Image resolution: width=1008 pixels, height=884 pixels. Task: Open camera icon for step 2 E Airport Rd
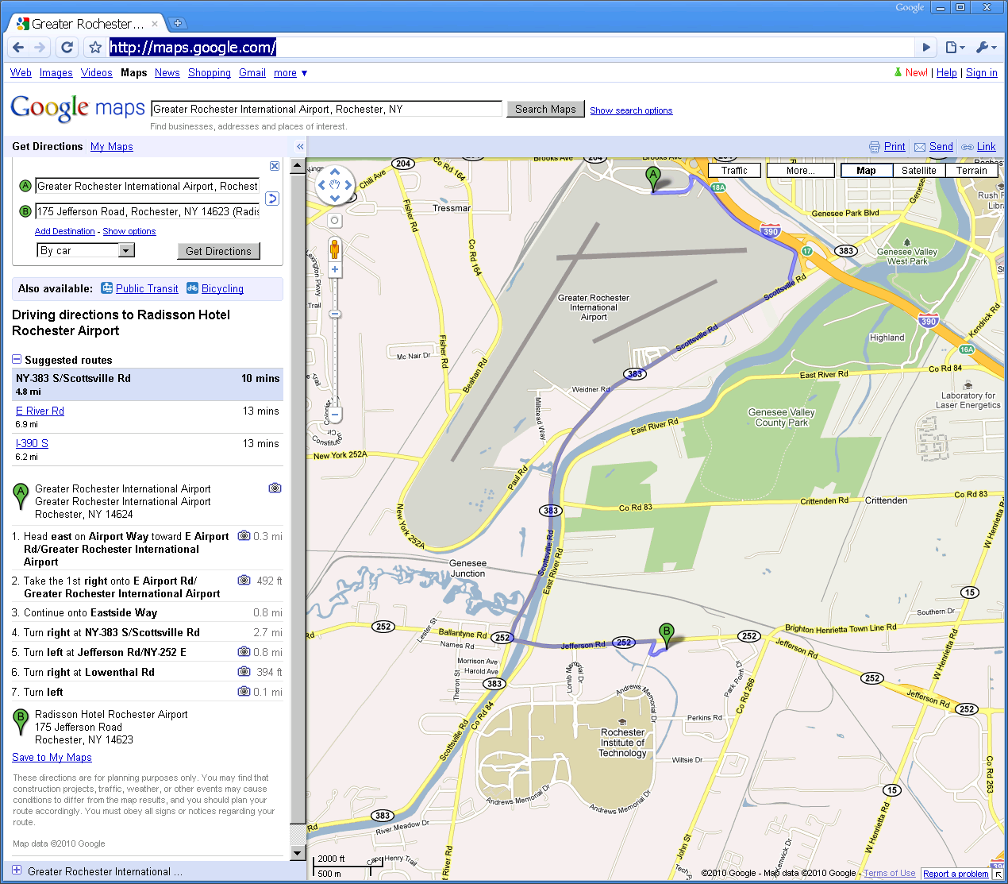[244, 581]
